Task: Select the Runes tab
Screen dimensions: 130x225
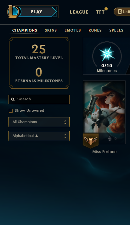Action: point(95,30)
